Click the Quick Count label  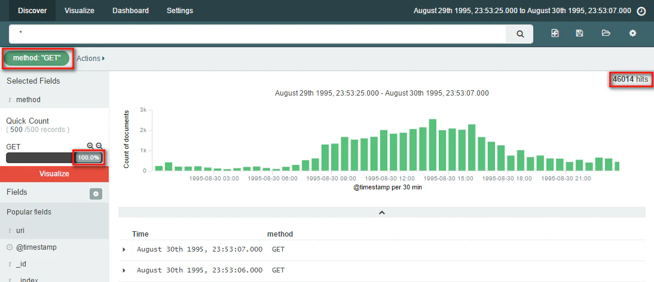tap(27, 121)
